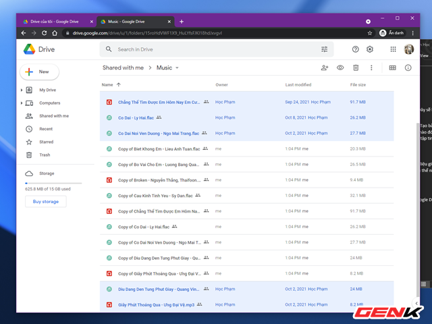Select 'Co Dai - Ly Hai.flac' file
The width and height of the screenshot is (432, 324).
point(246,117)
